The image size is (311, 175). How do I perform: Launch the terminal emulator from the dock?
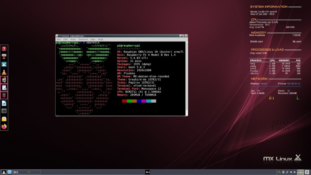pyautogui.click(x=4, y=111)
